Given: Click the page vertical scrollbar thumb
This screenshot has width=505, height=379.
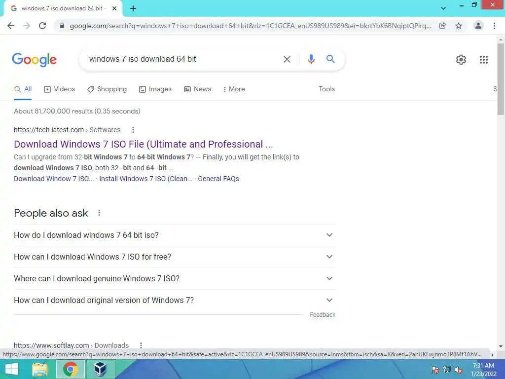Looking at the screenshot, I should [x=501, y=79].
